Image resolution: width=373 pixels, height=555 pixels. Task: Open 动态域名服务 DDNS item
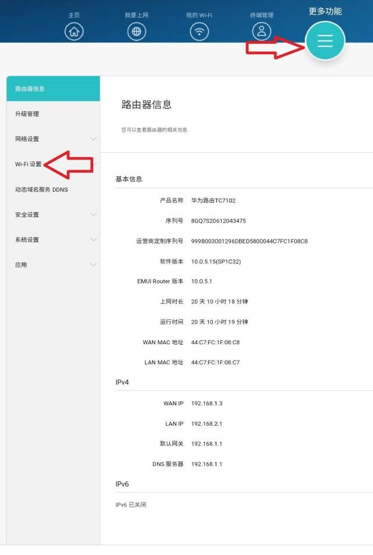53,189
